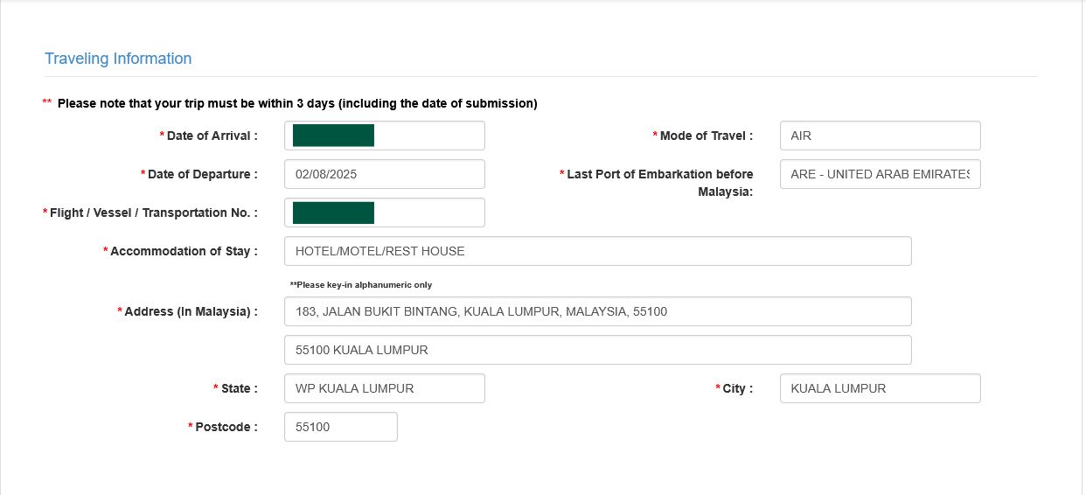Screen dimensions: 1086x495
Task: Click the Accommodation of Stay label
Action: tap(184, 251)
